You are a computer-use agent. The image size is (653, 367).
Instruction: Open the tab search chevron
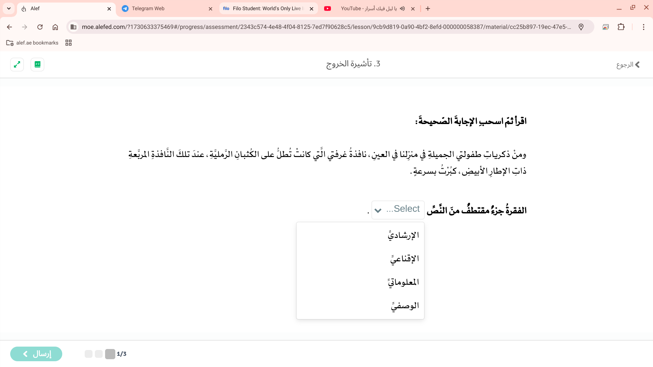(9, 8)
